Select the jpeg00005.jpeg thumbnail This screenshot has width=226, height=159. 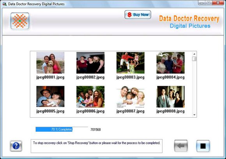tap(50, 96)
